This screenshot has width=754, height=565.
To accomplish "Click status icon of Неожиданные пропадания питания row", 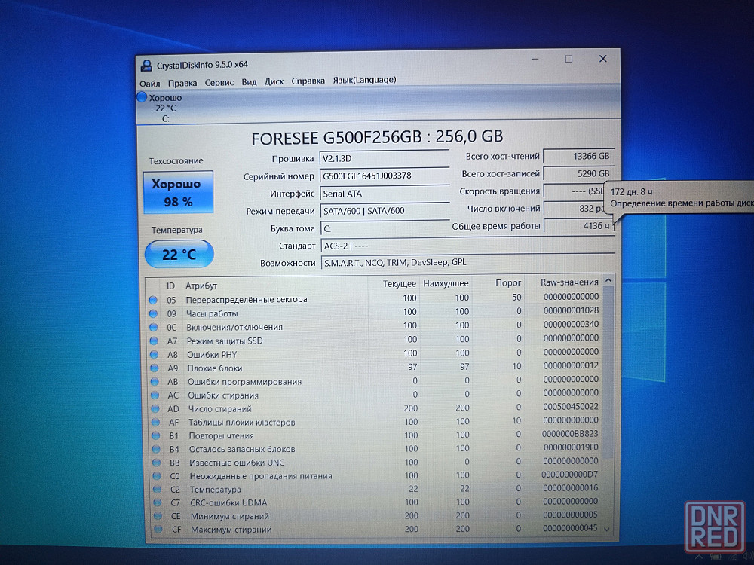I will (157, 476).
